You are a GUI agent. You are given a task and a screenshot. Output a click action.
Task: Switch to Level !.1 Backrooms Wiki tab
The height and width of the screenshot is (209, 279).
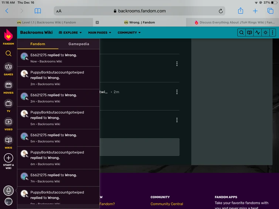(x=47, y=23)
